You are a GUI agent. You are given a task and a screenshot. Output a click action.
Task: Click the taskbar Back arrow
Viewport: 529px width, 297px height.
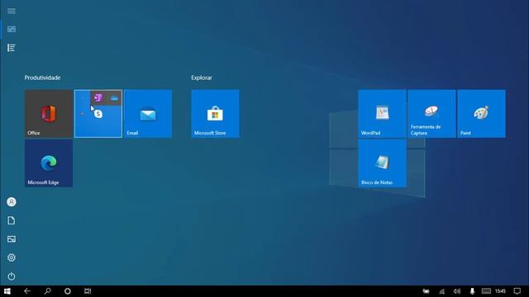[x=27, y=291]
